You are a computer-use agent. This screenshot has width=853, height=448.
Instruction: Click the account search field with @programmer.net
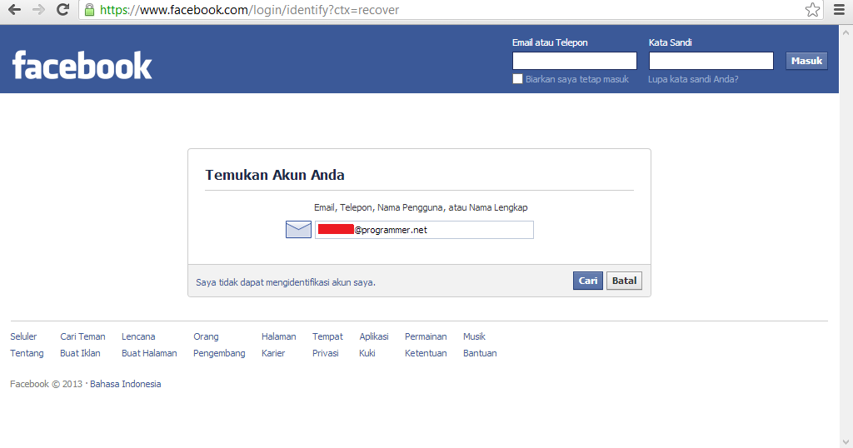(424, 230)
